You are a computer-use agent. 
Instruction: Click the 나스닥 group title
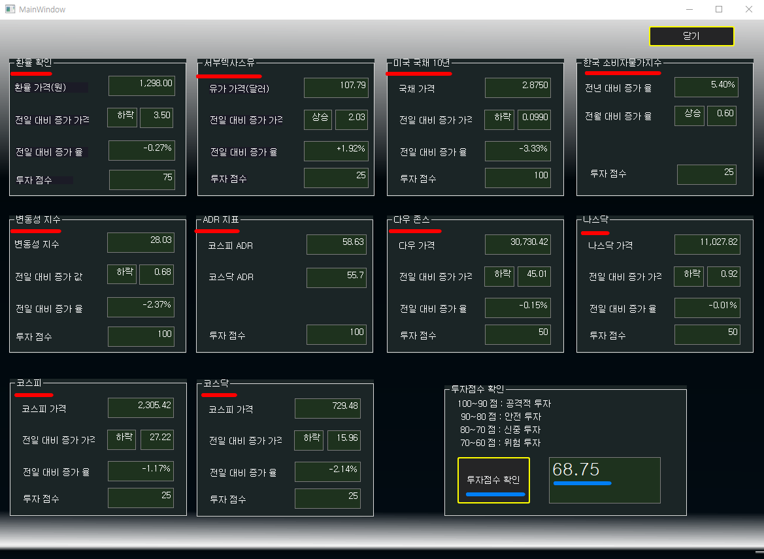(x=595, y=219)
